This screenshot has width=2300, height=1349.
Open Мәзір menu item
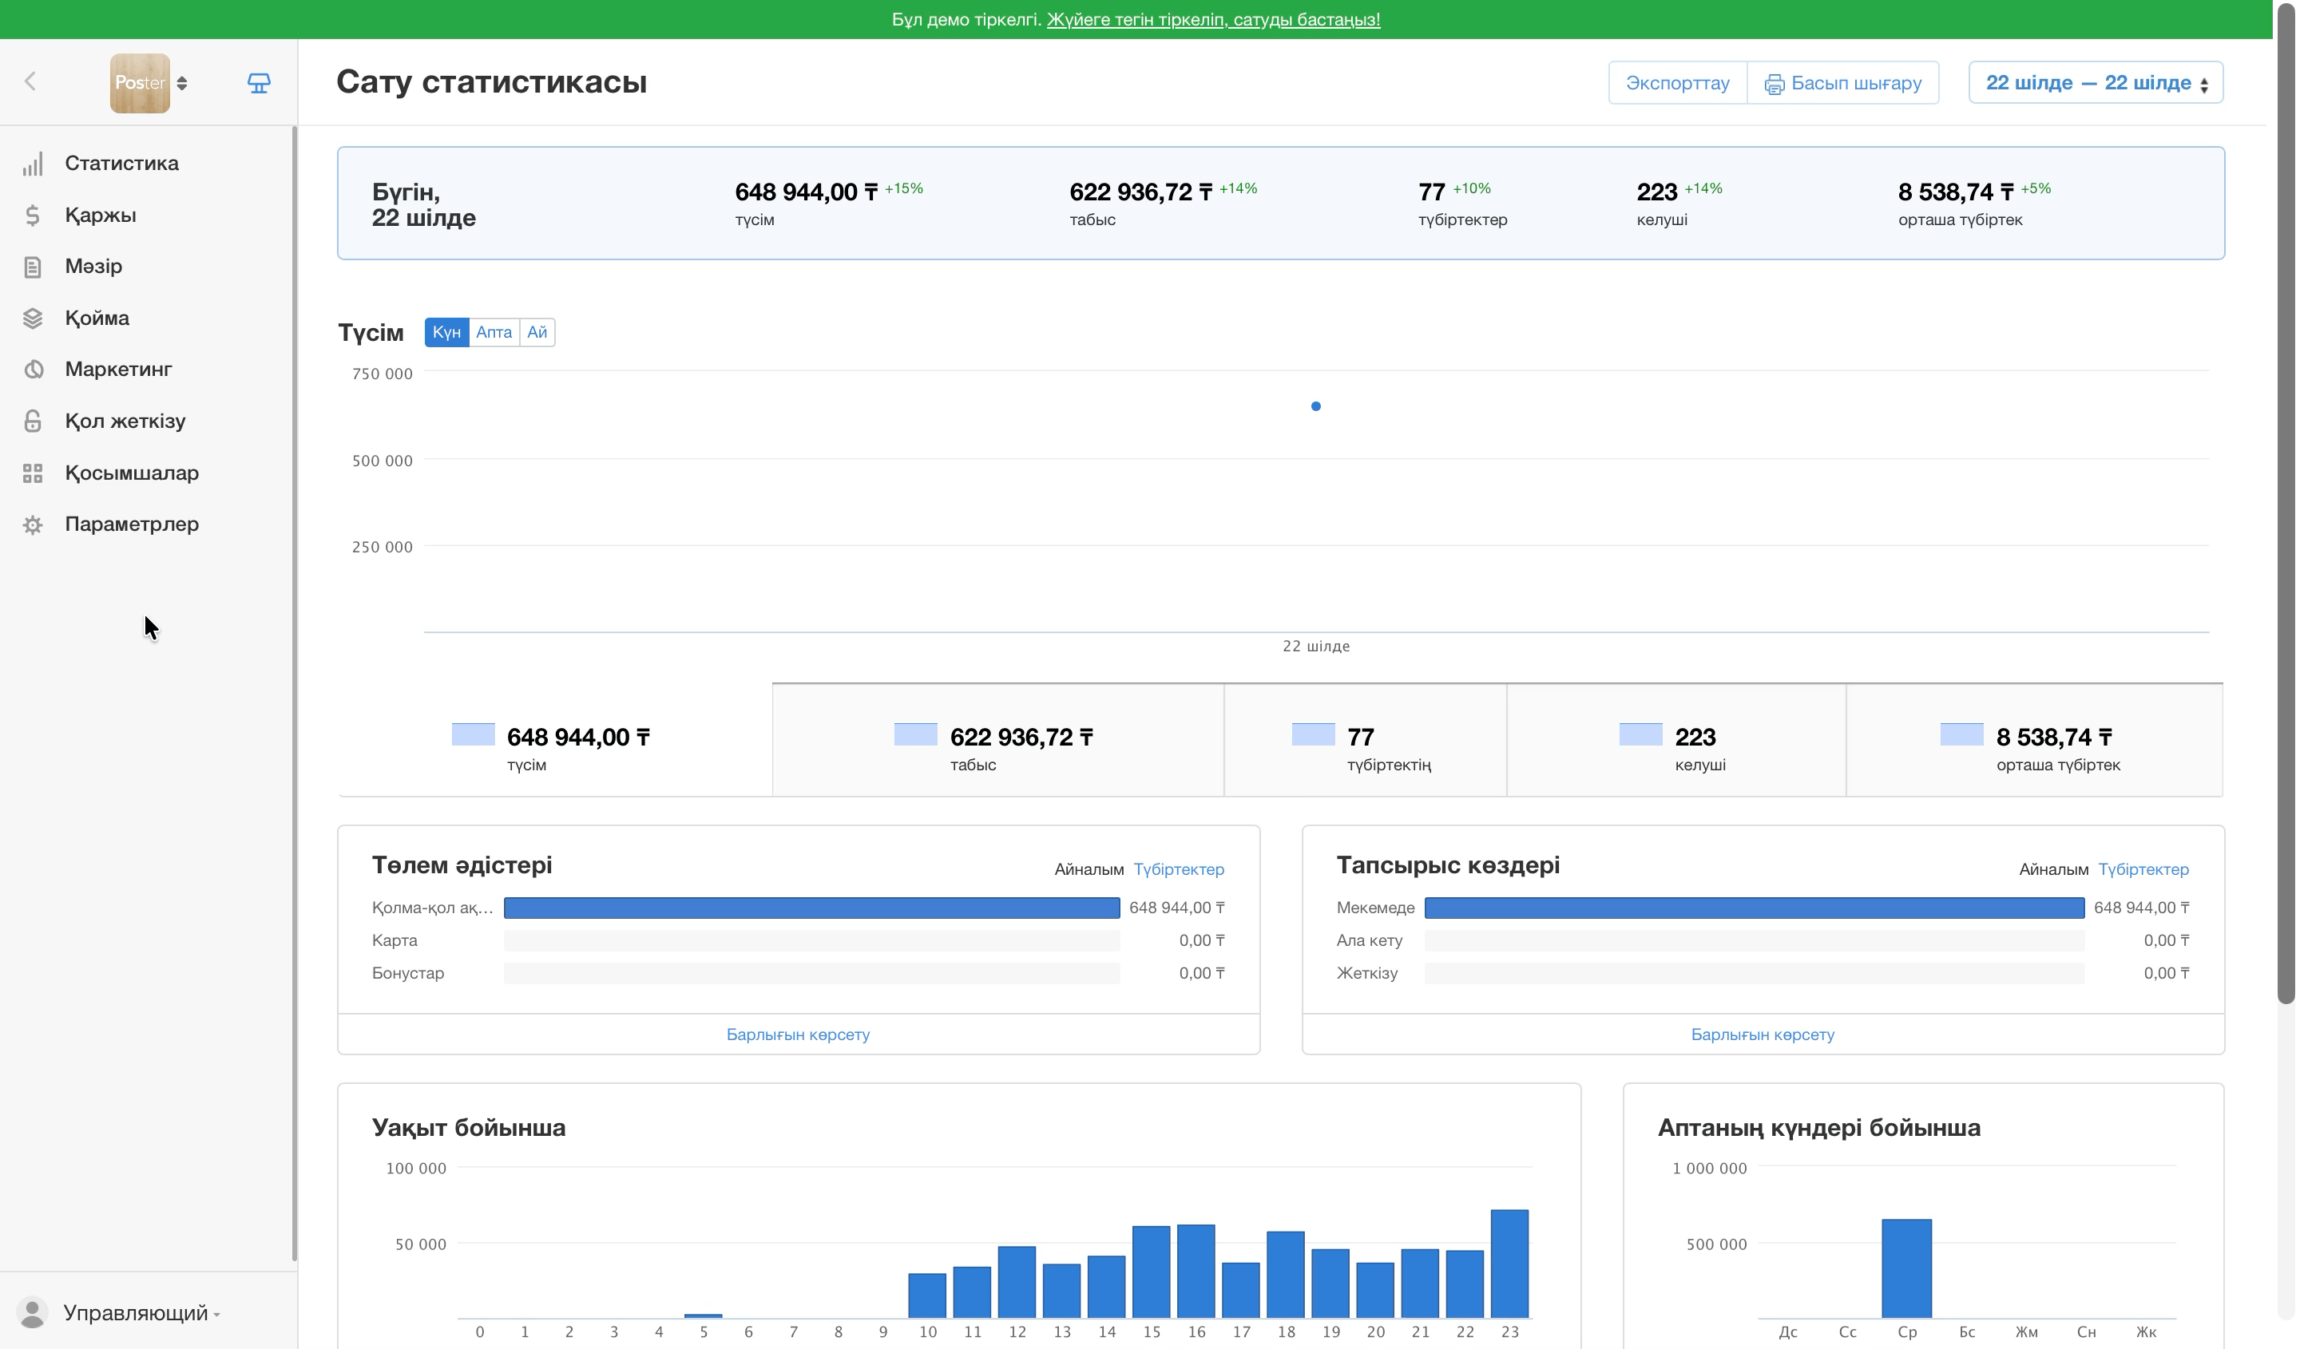(93, 267)
